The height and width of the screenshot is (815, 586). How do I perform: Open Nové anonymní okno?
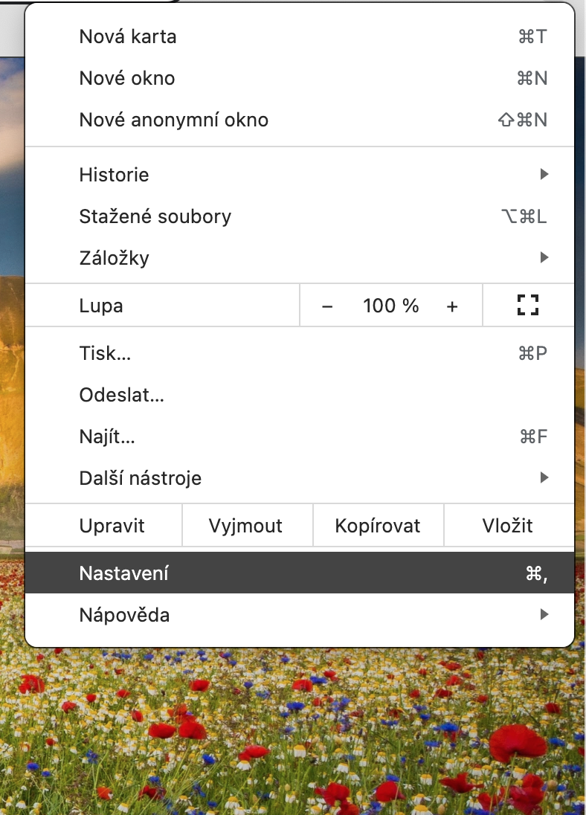pyautogui.click(x=174, y=120)
